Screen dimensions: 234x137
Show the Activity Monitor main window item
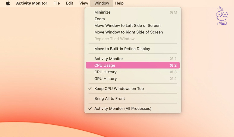(x=109, y=59)
